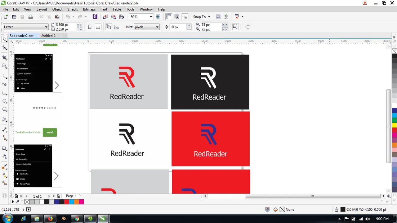Click the red swatch in document palette
The image size is (397, 223).
[x=66, y=202]
